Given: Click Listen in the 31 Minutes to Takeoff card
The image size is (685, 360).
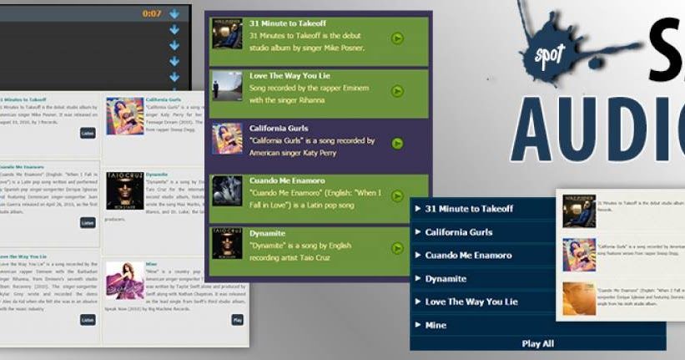Looking at the screenshot, I should [x=88, y=133].
